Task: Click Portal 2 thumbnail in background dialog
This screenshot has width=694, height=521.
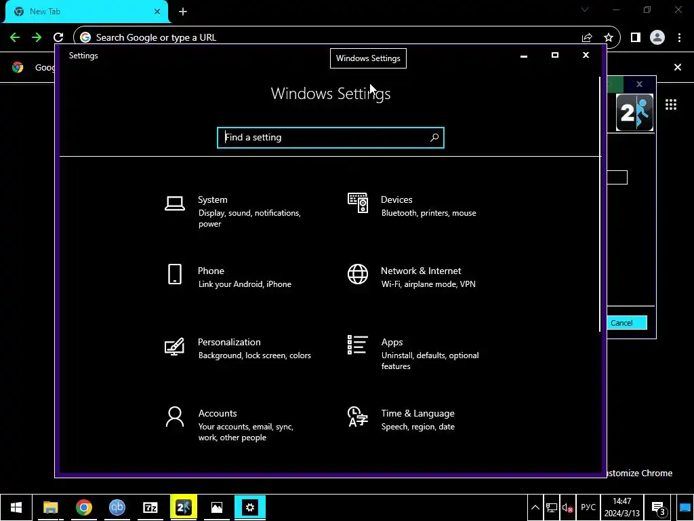Action: tap(634, 113)
